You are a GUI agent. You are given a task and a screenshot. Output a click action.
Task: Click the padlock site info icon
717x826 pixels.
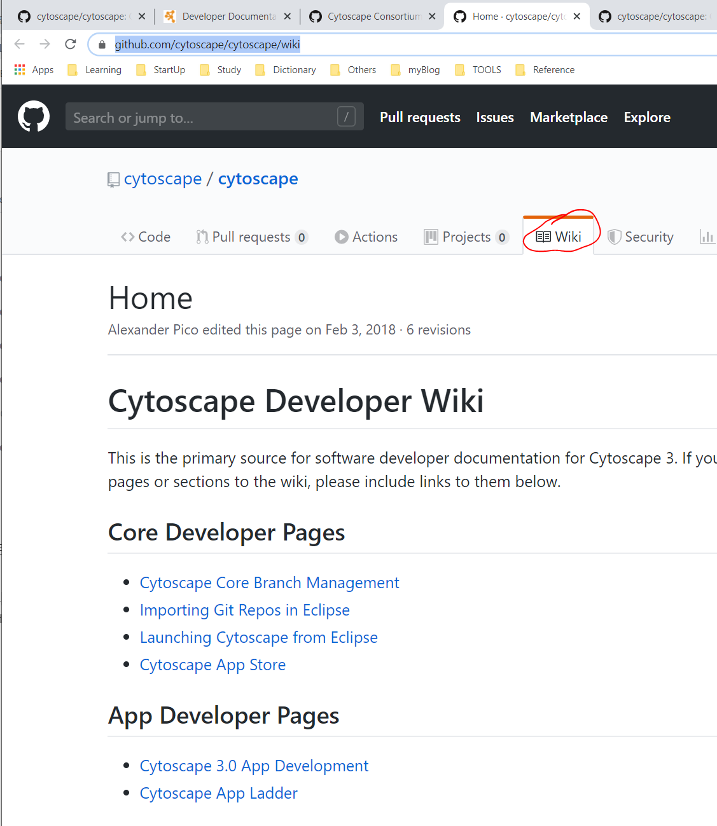pos(102,45)
